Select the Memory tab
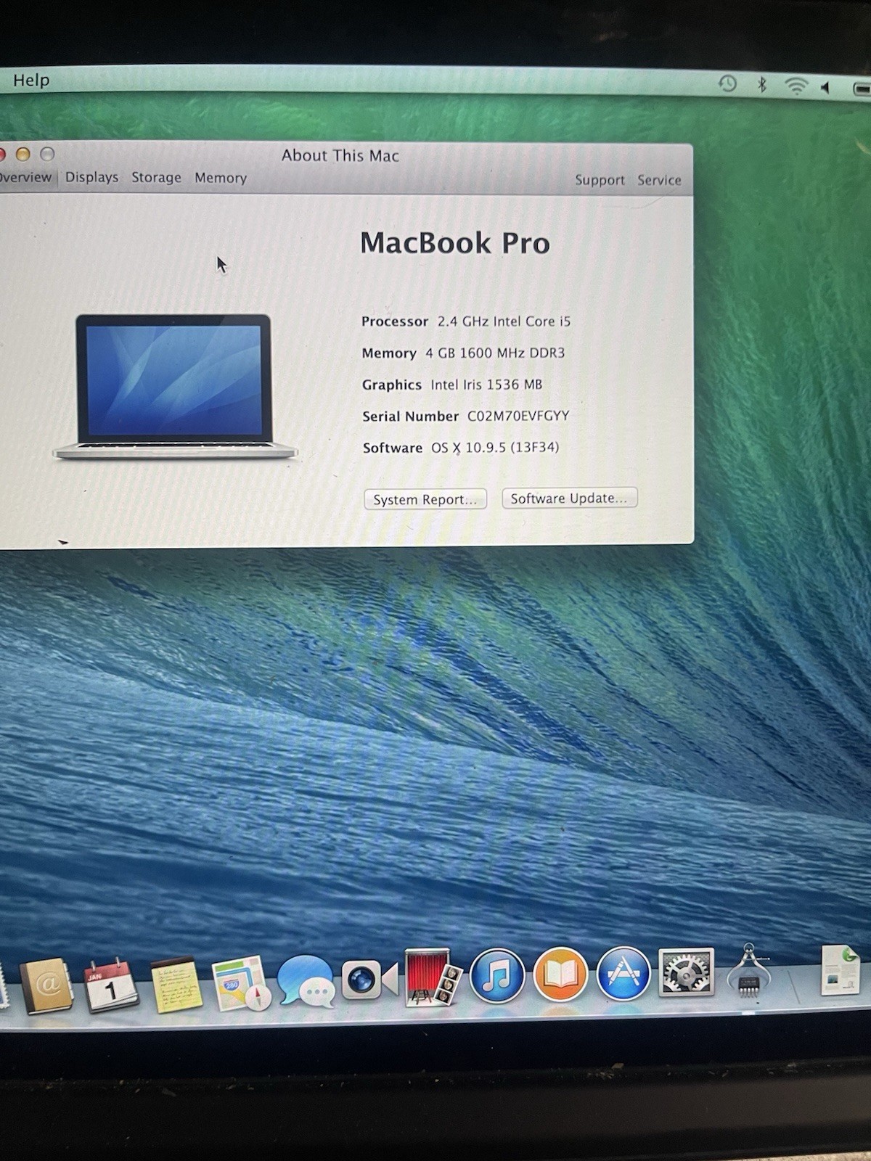 tap(221, 178)
